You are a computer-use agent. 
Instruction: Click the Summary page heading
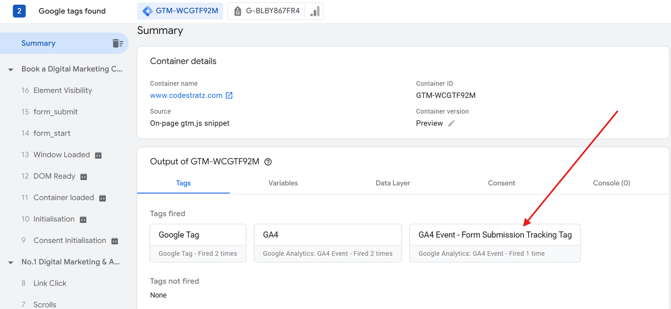click(160, 31)
